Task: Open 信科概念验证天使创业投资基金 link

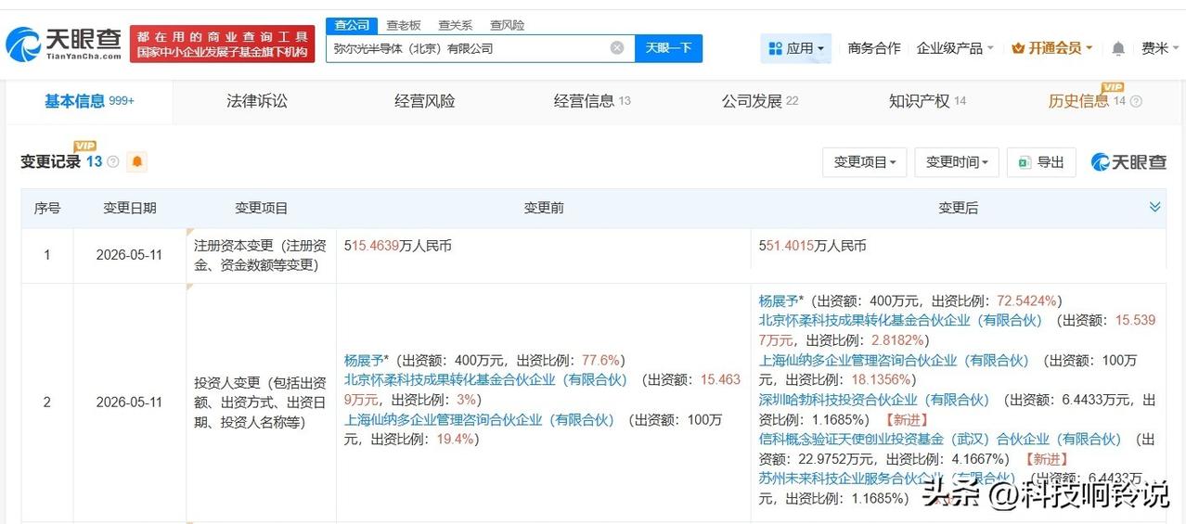Action: pyautogui.click(x=940, y=439)
